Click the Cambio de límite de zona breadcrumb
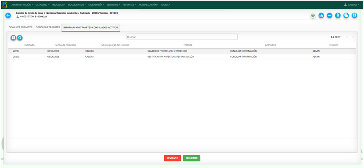 29,13
